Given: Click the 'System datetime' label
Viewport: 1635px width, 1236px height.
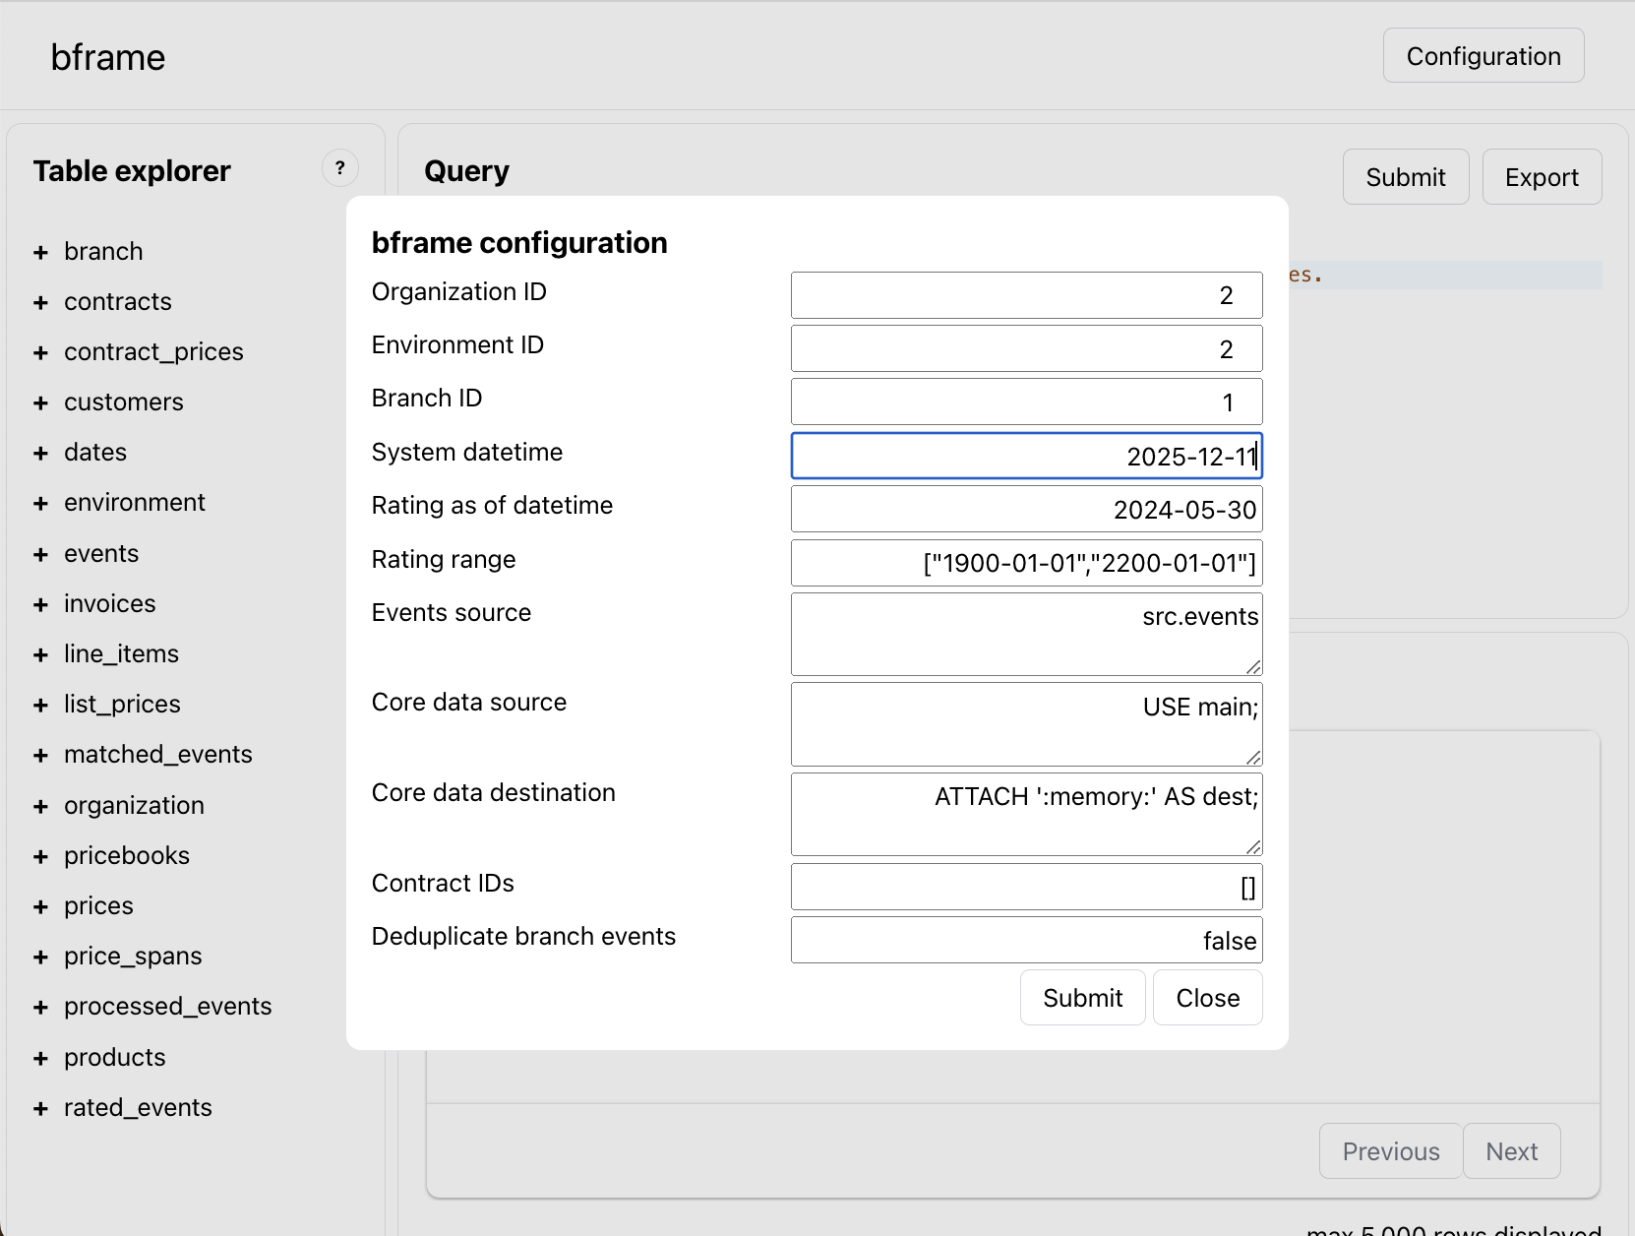Looking at the screenshot, I should click(x=467, y=452).
